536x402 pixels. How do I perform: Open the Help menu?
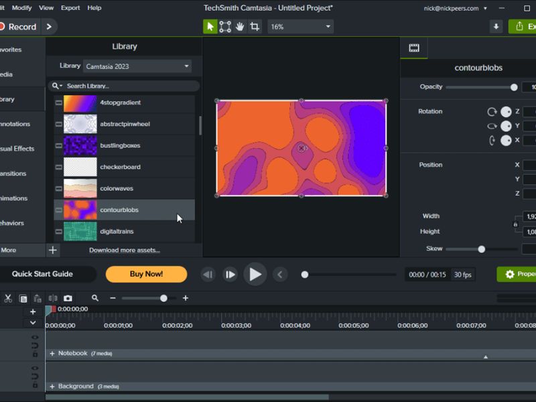94,8
